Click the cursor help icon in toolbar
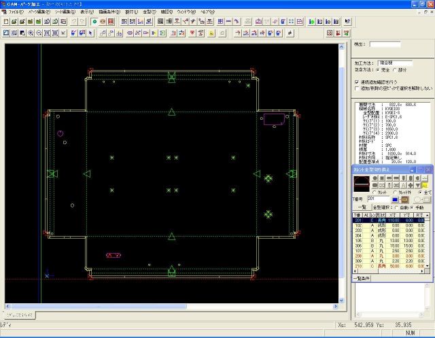435x338 pixels. coord(347,22)
